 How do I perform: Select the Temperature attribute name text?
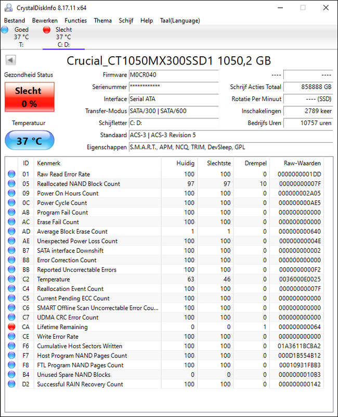click(x=54, y=279)
